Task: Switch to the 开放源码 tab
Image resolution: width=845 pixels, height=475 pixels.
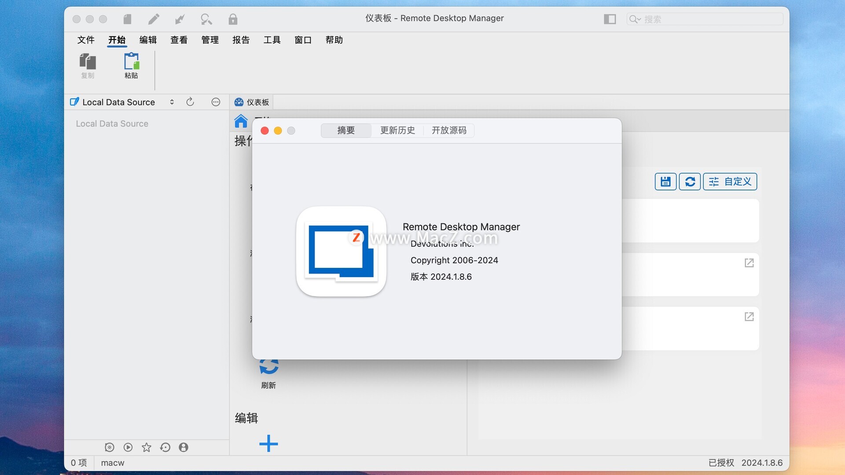Action: click(449, 131)
